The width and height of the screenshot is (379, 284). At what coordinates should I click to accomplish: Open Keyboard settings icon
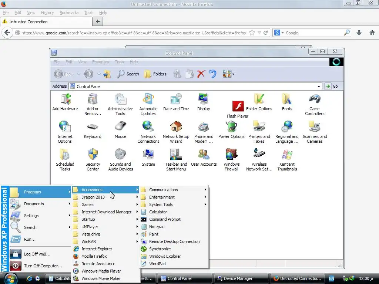pyautogui.click(x=93, y=130)
